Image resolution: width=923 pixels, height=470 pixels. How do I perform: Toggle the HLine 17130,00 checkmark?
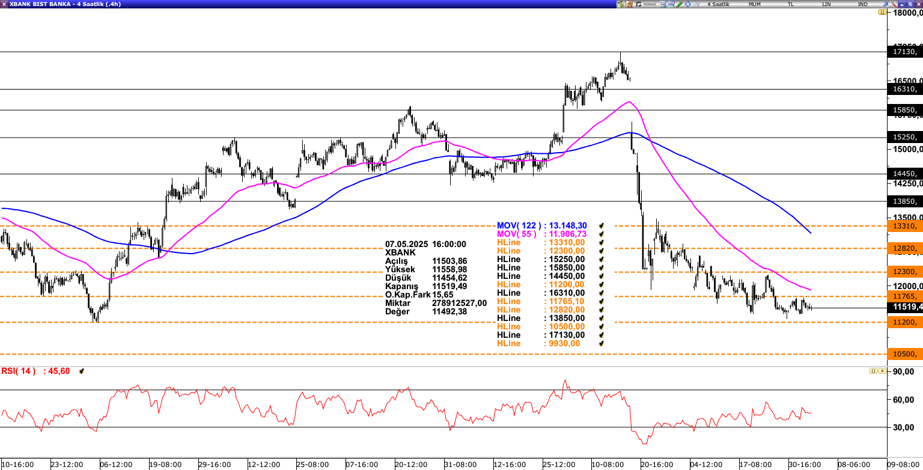[601, 335]
